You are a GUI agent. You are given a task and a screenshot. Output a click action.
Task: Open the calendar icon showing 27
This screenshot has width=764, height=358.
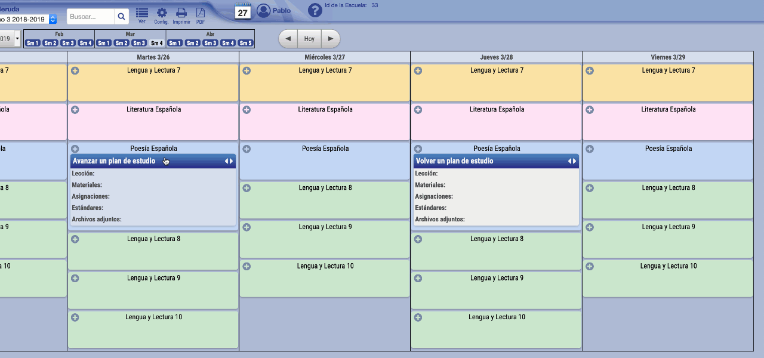coord(242,12)
